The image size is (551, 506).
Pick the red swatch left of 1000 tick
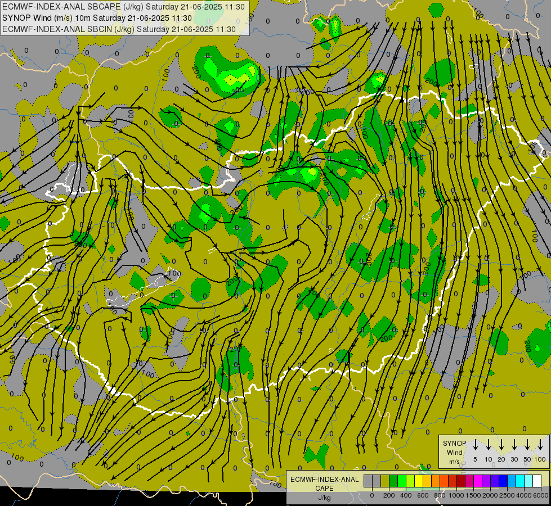pos(453,481)
